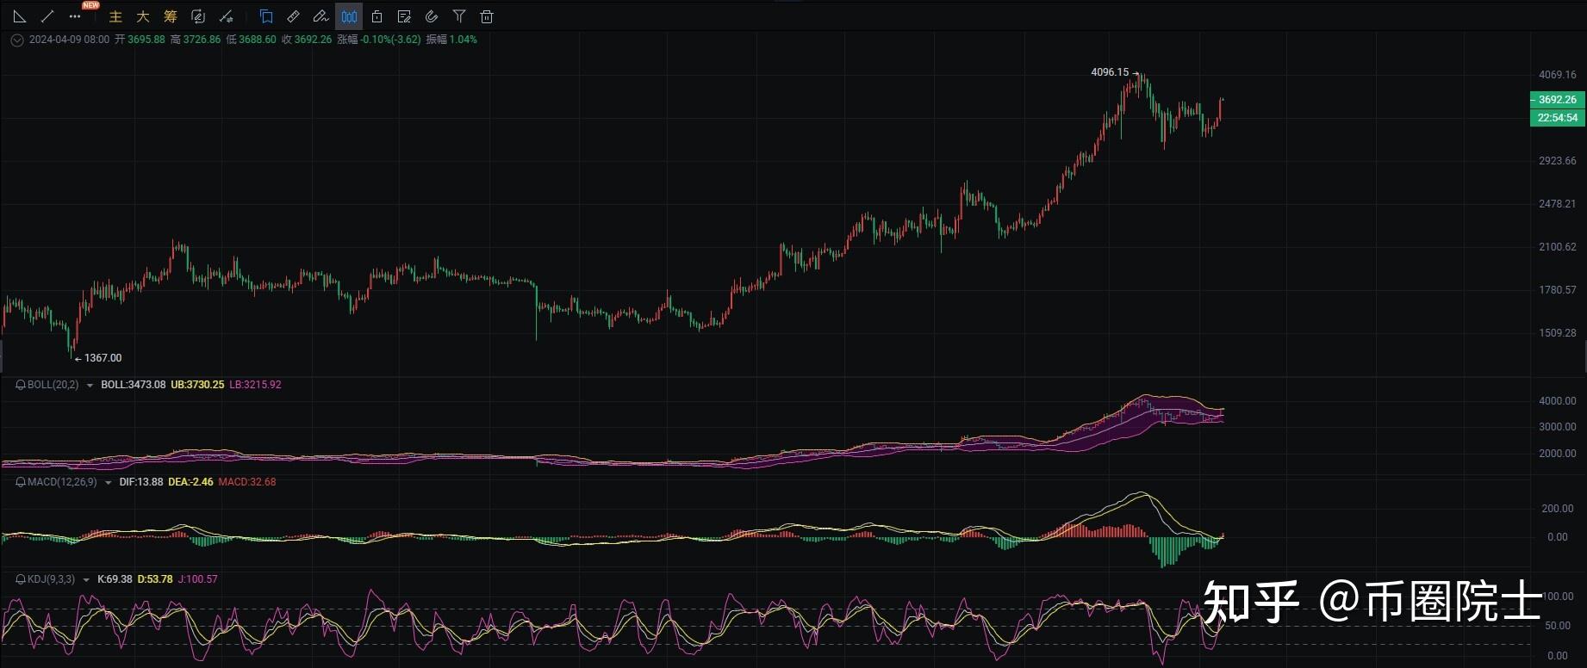This screenshot has height=668, width=1587.
Task: Click the 2478.21 price axis label
Action: (1558, 204)
